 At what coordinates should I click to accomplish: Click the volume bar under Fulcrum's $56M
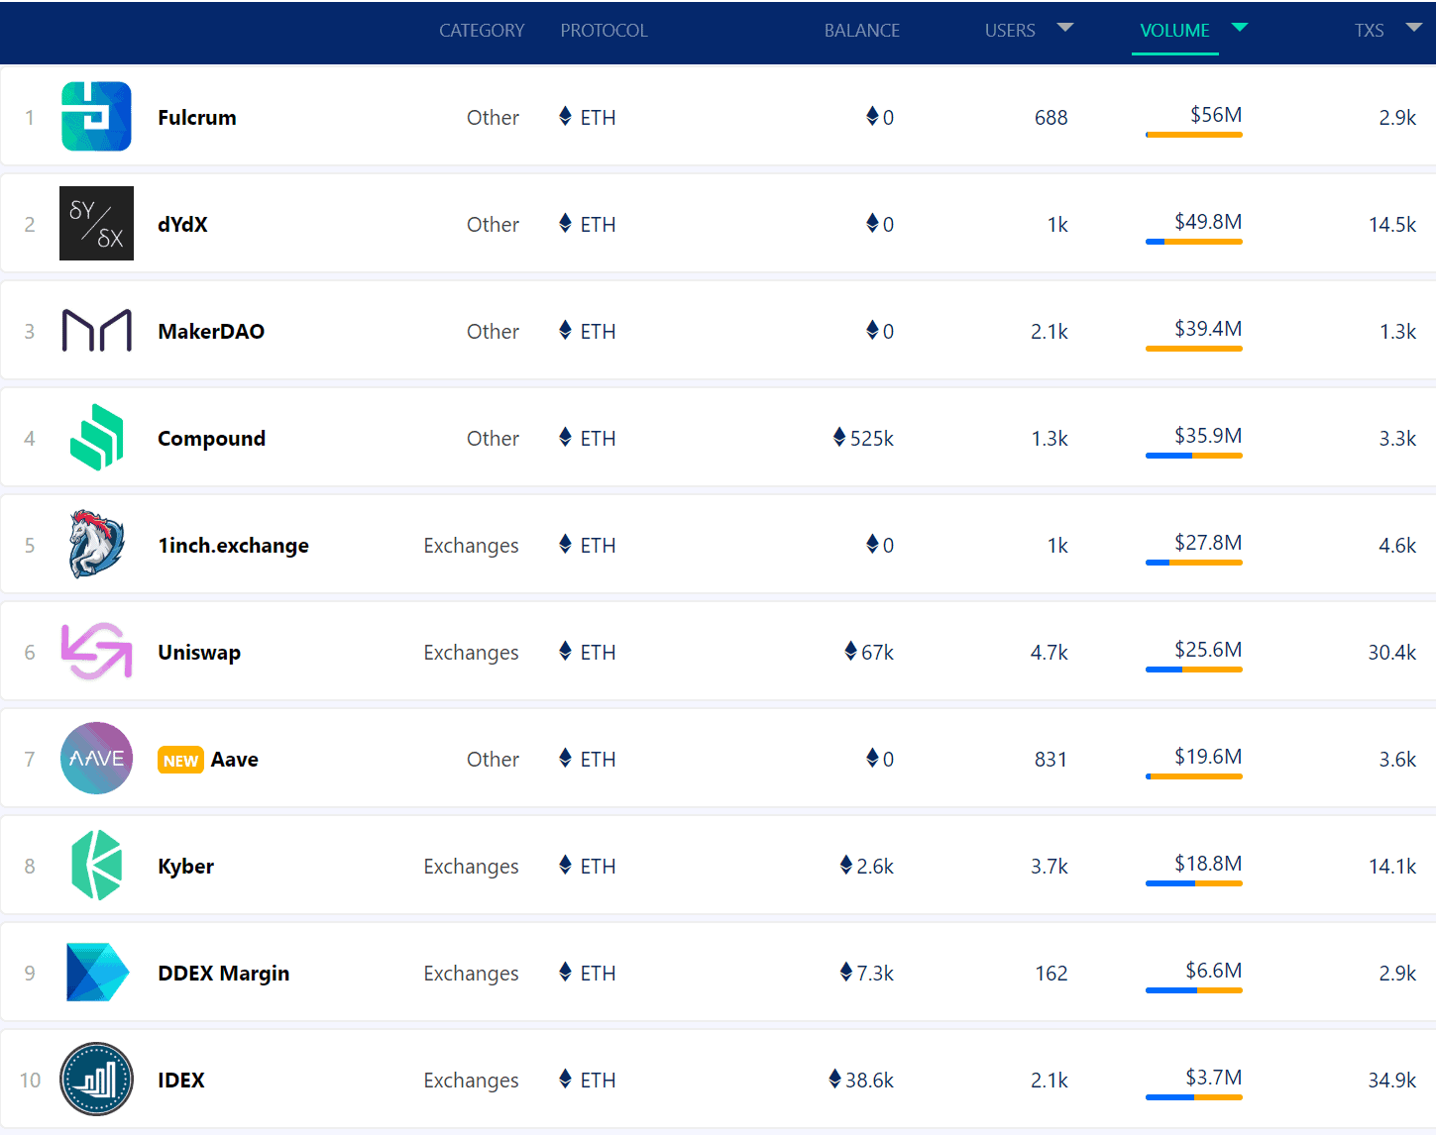point(1193,135)
